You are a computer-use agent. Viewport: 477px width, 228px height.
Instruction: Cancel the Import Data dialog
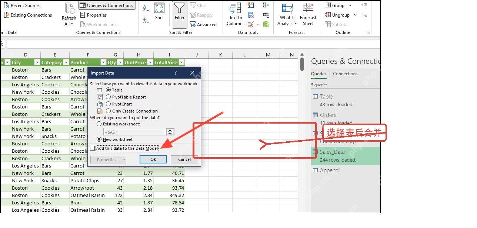(x=184, y=159)
